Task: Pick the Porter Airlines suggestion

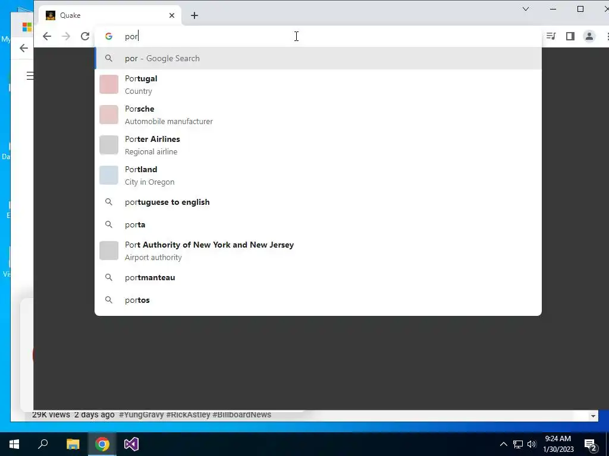Action: tap(318, 145)
